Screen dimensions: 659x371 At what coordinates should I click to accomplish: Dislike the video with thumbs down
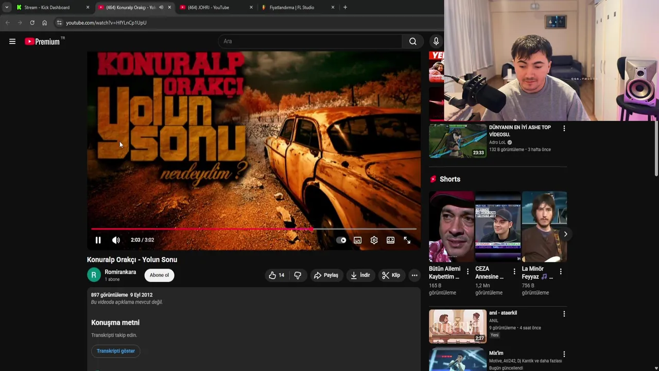pos(298,275)
